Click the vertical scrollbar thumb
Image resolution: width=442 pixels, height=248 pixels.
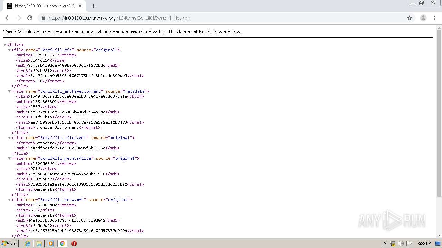coord(439,114)
